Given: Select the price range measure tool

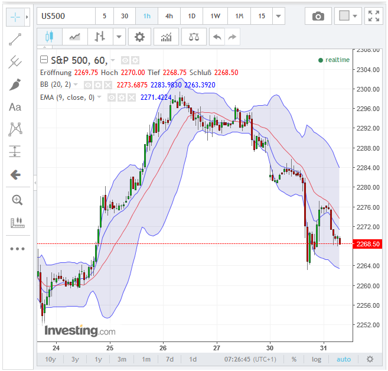Looking at the screenshot, I should click(x=15, y=151).
